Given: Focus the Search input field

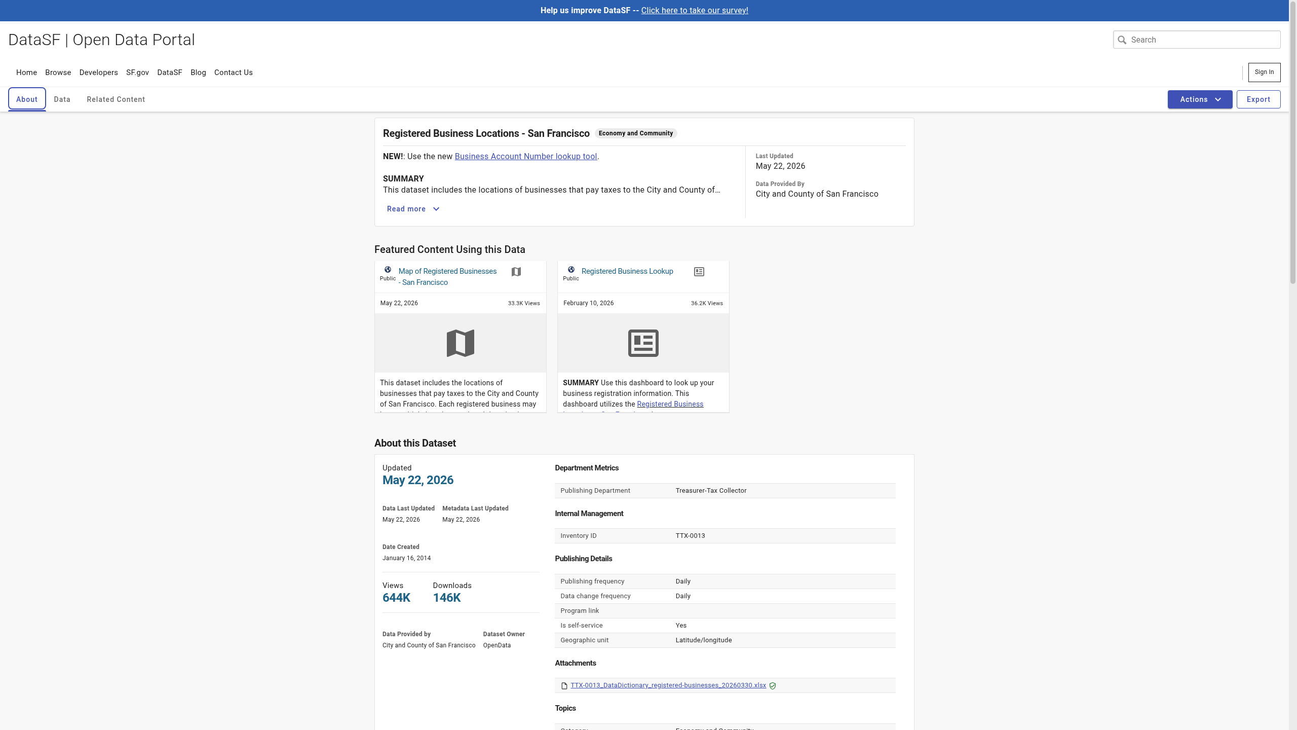Looking at the screenshot, I should pyautogui.click(x=1197, y=40).
